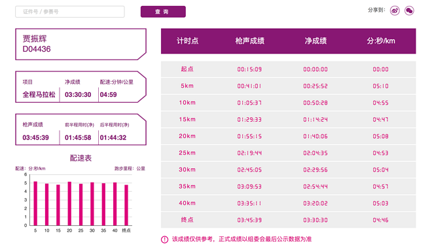Click the 35km row label
This screenshot has width=432, height=252.
point(187,187)
